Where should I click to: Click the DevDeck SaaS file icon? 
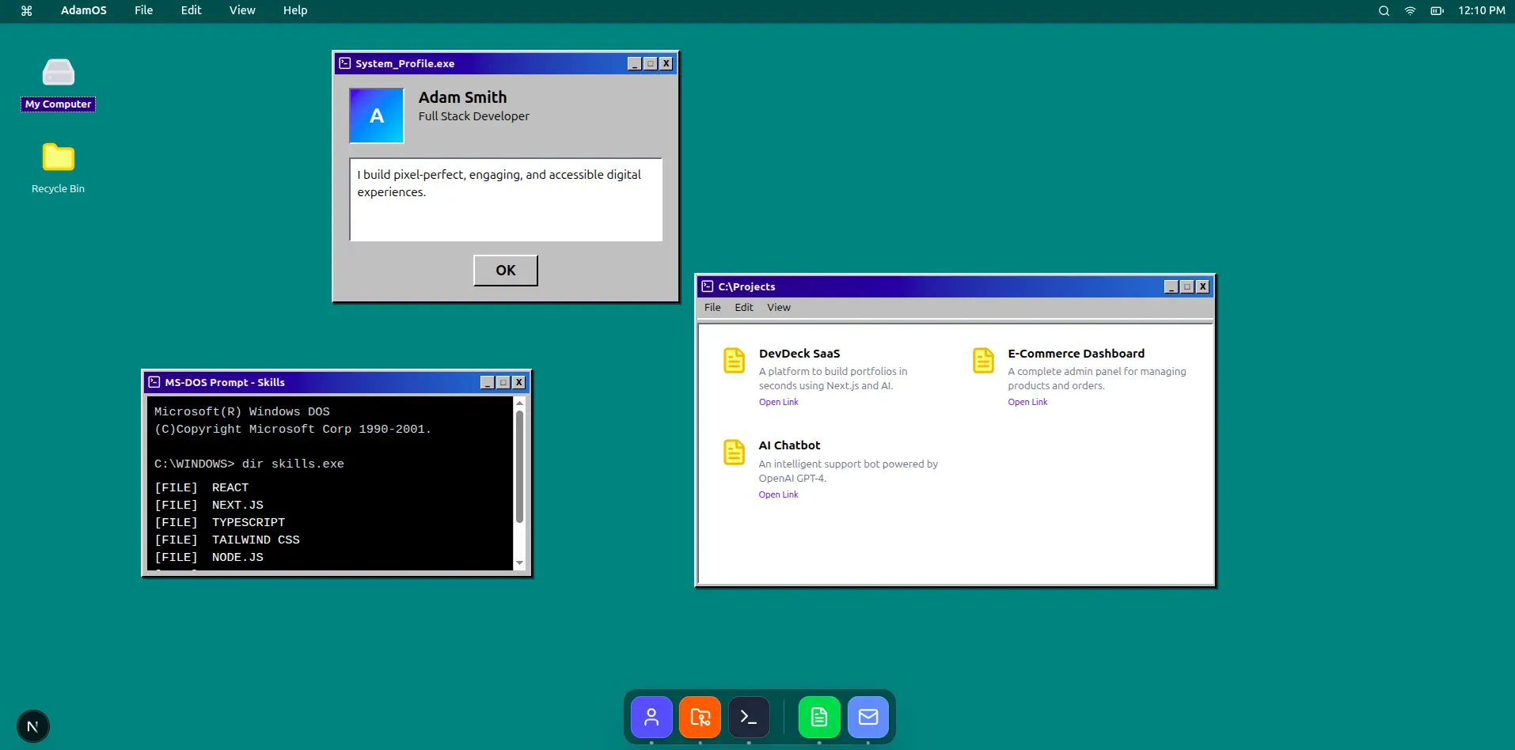734,361
